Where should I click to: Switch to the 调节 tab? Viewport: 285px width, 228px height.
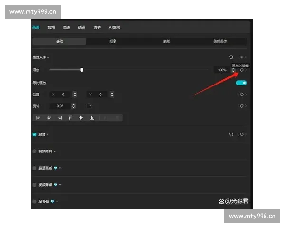(x=97, y=28)
